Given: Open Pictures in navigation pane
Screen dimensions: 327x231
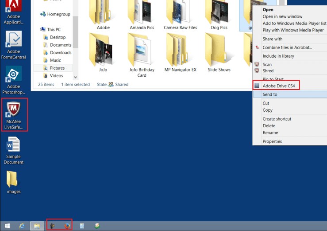Looking at the screenshot, I should coord(53,68).
